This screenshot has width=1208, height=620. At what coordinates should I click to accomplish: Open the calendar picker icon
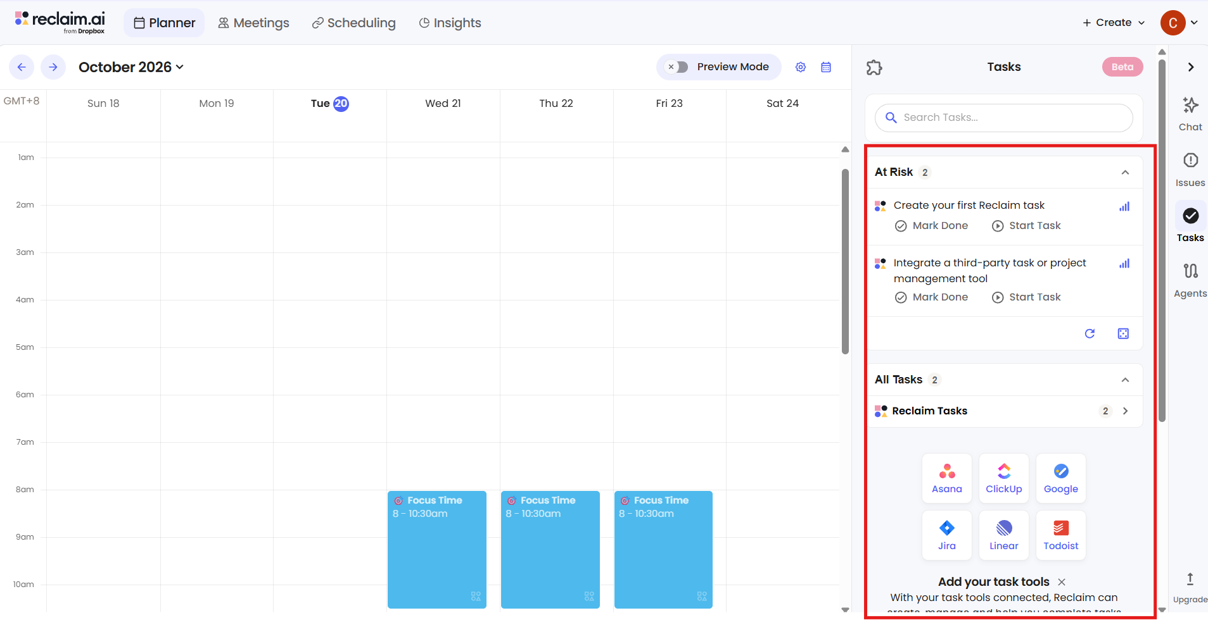tap(826, 67)
